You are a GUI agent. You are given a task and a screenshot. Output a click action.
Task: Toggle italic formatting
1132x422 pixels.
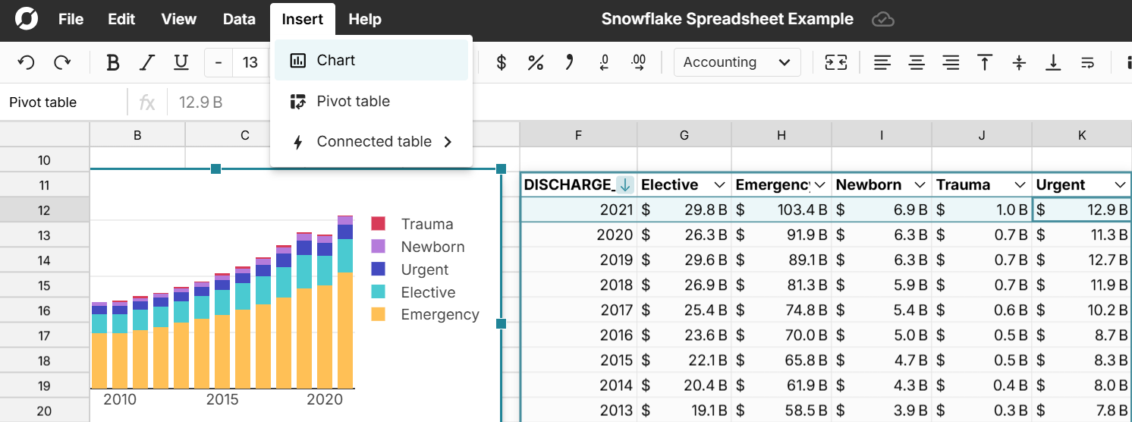coord(147,62)
